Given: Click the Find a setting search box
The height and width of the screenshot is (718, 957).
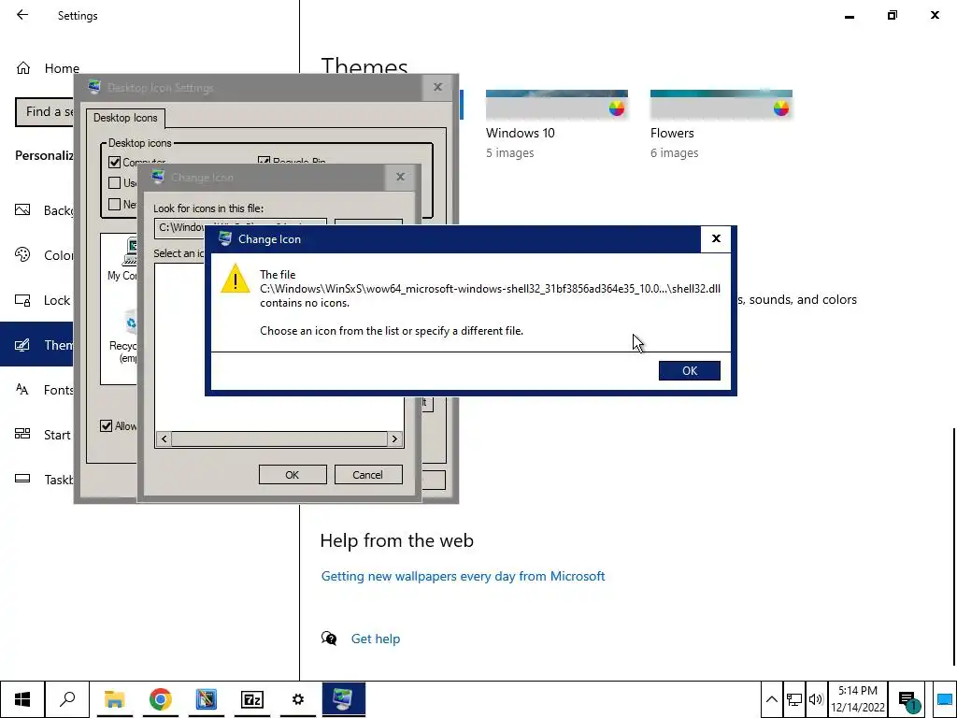Looking at the screenshot, I should pyautogui.click(x=44, y=112).
